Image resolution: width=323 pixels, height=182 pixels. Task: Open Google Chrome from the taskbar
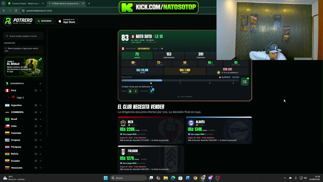tap(195, 178)
